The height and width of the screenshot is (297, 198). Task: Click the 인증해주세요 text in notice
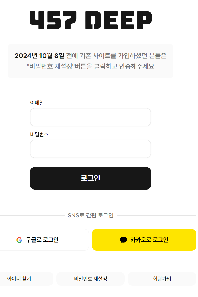[136, 66]
